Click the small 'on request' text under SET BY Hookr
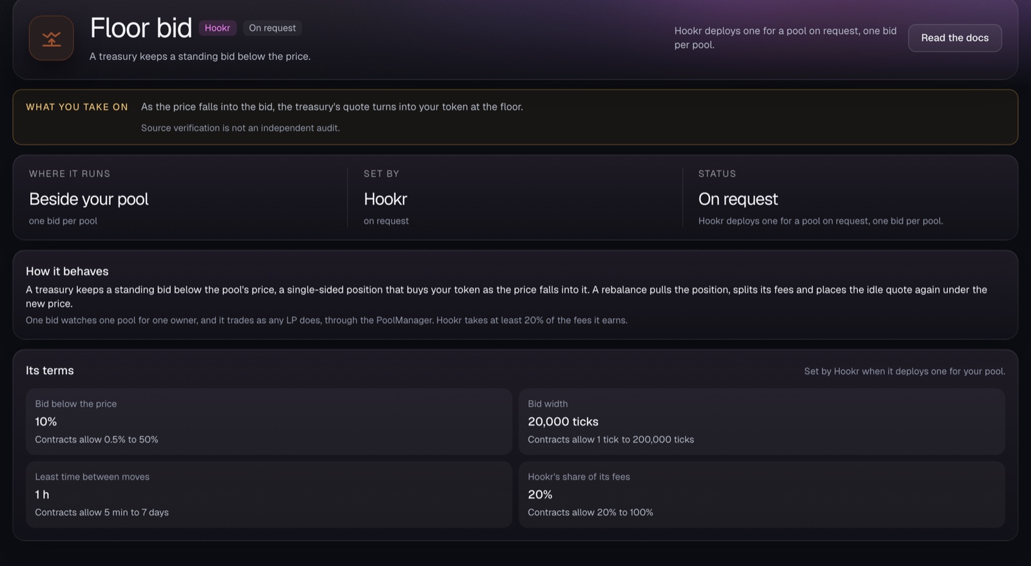Image resolution: width=1031 pixels, height=566 pixels. click(386, 221)
